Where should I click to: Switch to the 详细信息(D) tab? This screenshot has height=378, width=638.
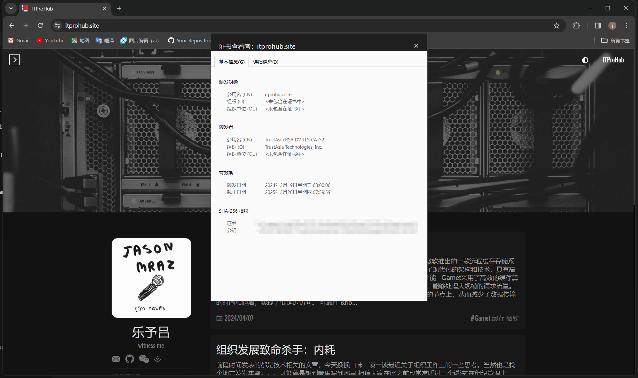pyautogui.click(x=265, y=62)
